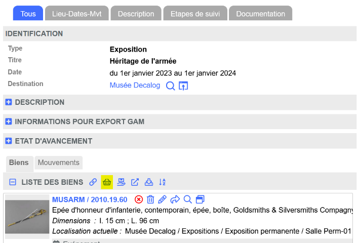The image size is (358, 243).
Task: Click the download tray icon in Liste des biens
Action: pyautogui.click(x=149, y=182)
